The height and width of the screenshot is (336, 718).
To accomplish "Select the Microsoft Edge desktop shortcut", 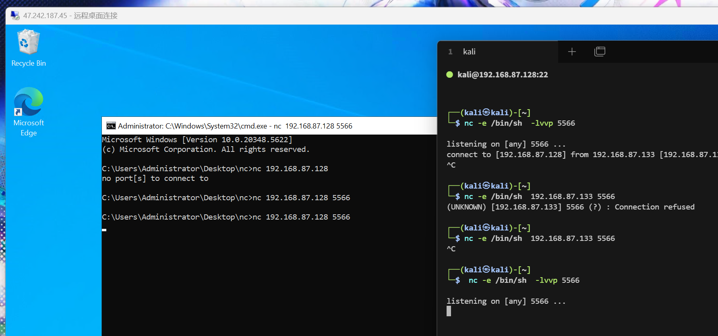I will point(28,112).
